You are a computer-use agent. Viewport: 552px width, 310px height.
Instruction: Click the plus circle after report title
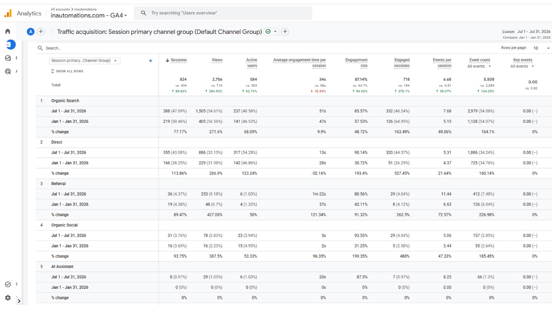[285, 32]
